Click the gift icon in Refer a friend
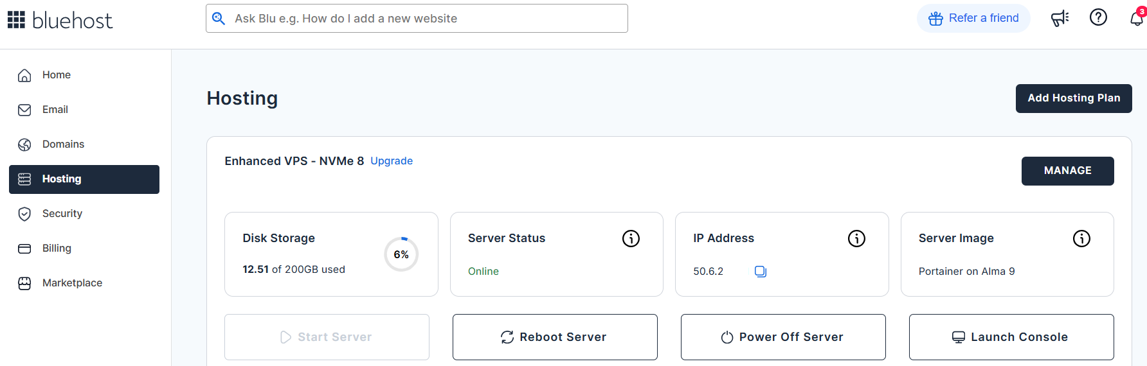The height and width of the screenshot is (366, 1147). pos(935,19)
